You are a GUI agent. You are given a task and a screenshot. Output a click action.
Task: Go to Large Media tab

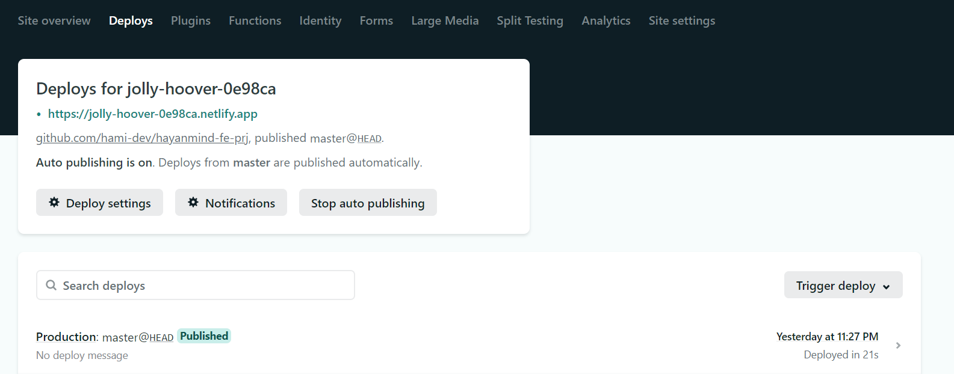pos(445,20)
